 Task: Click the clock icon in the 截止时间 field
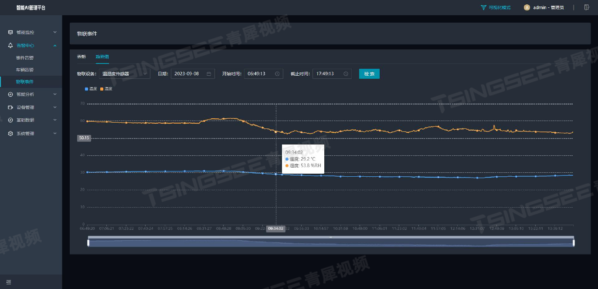coord(346,74)
